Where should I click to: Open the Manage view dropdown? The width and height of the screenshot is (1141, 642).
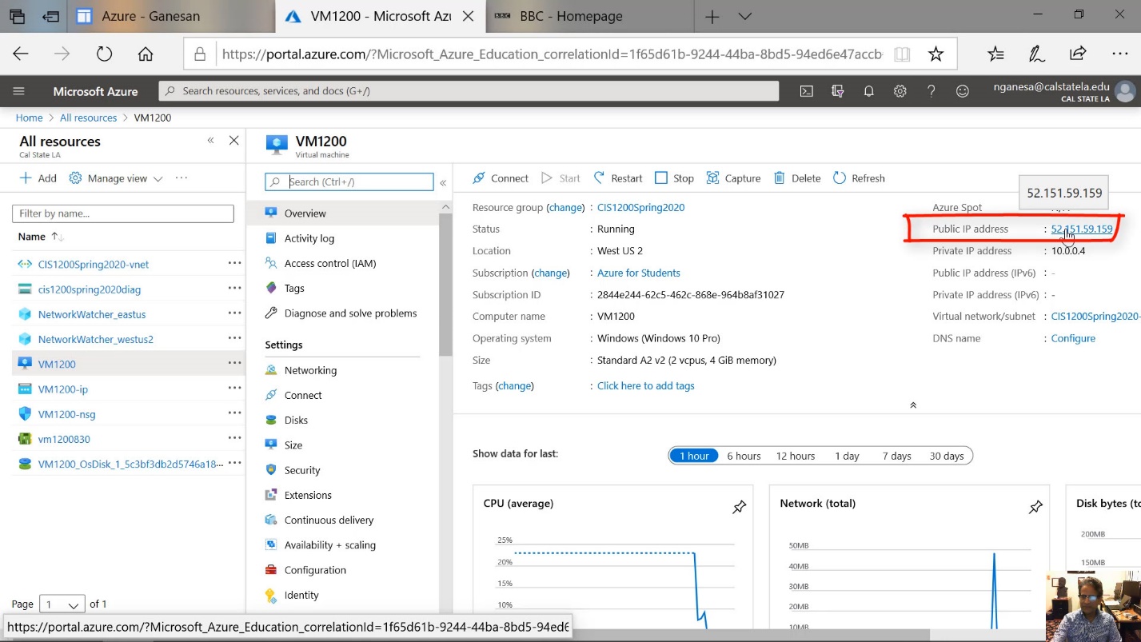pos(116,178)
